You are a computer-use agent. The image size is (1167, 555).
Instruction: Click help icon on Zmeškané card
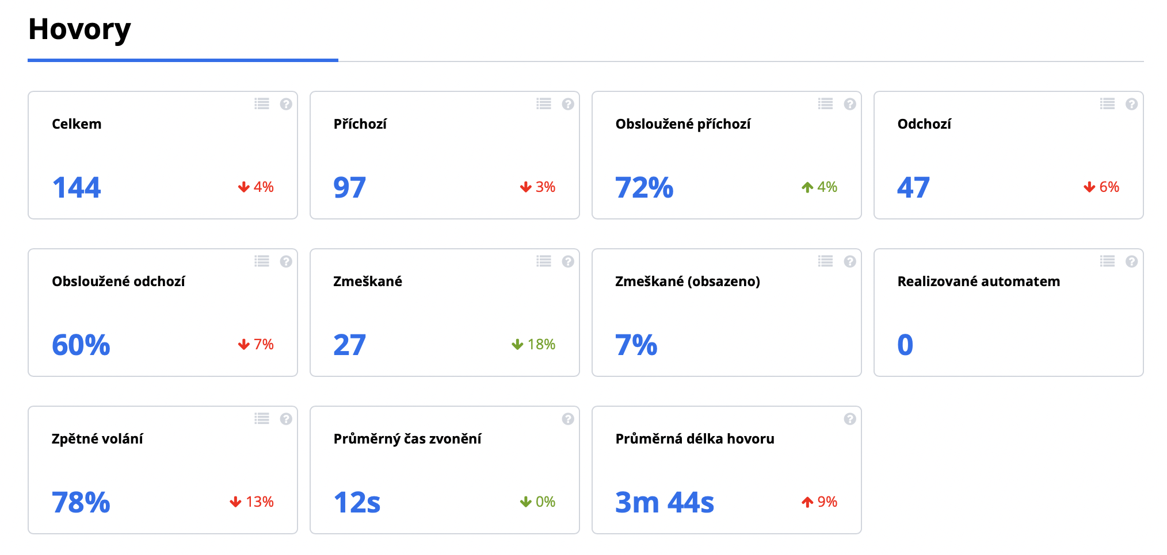(568, 261)
